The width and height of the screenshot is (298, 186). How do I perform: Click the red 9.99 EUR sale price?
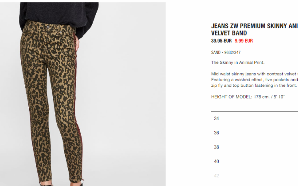click(244, 41)
